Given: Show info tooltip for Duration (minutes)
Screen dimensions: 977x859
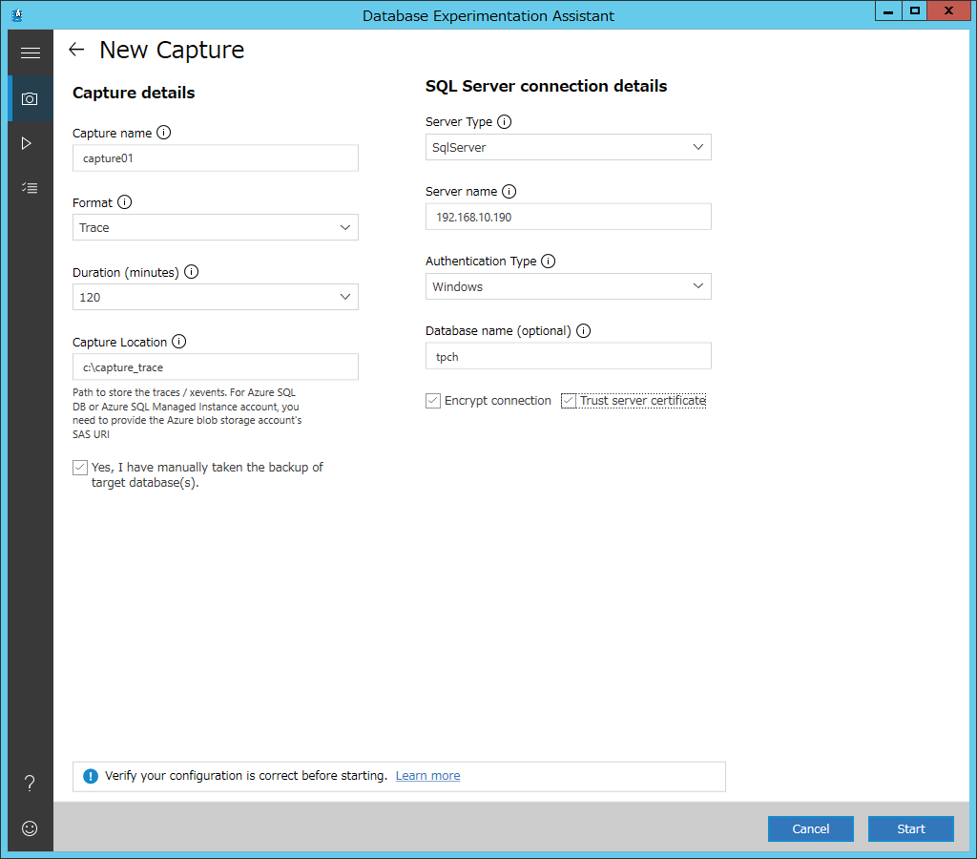Looking at the screenshot, I should pos(191,272).
